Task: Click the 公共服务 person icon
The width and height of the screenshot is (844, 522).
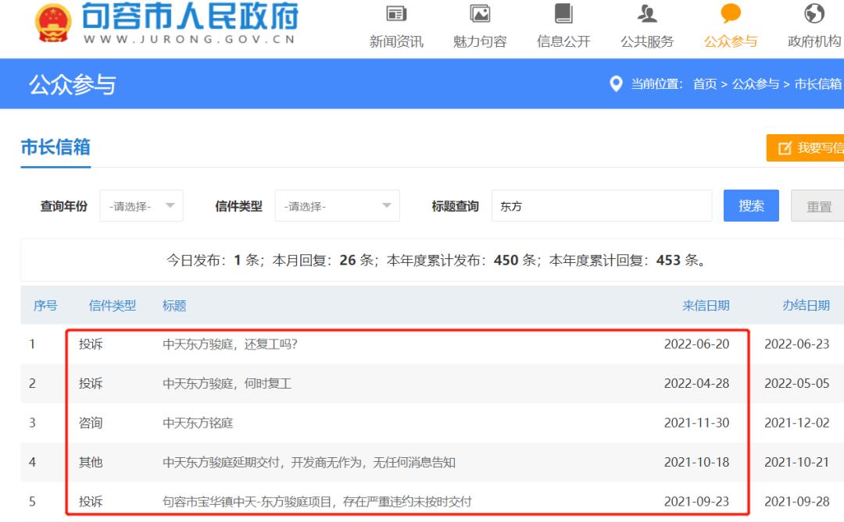Action: (647, 15)
